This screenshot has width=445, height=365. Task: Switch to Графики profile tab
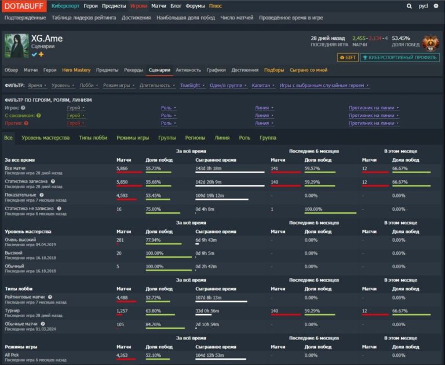pyautogui.click(x=216, y=70)
